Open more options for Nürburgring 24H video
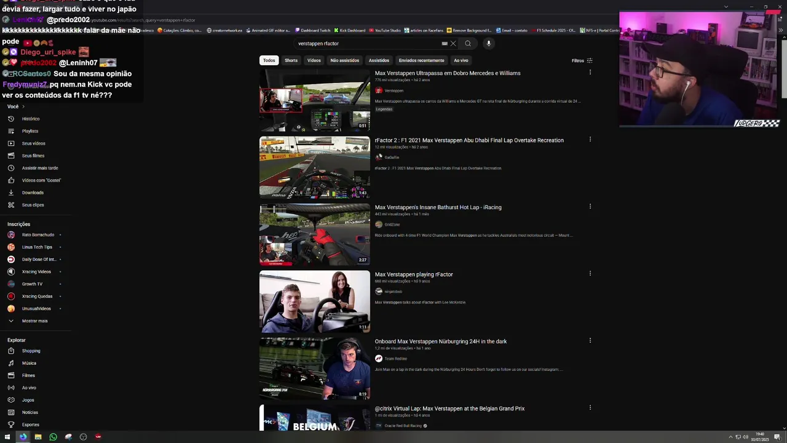The width and height of the screenshot is (787, 443). (x=590, y=341)
